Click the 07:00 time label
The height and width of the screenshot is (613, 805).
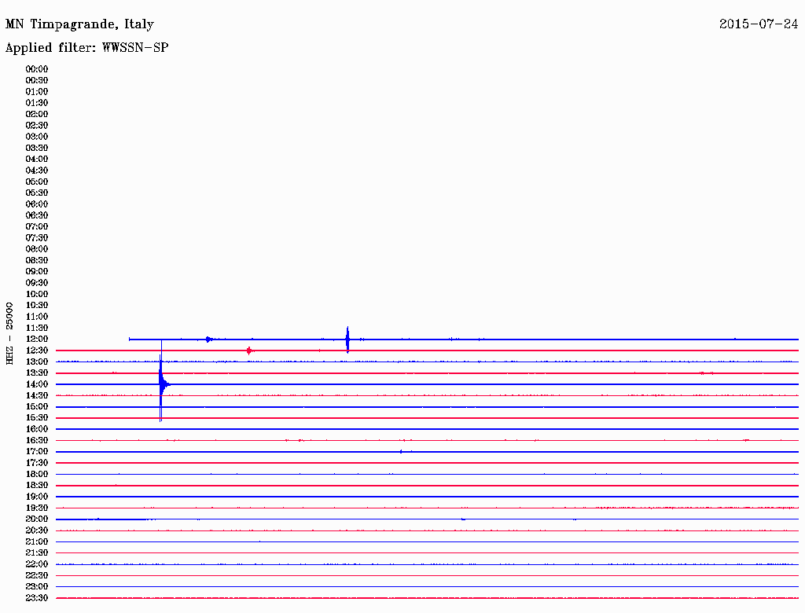pyautogui.click(x=36, y=226)
